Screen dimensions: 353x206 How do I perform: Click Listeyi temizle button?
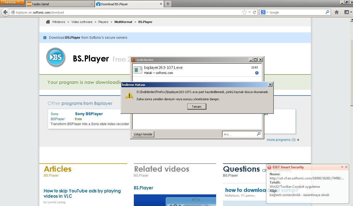coord(143,134)
